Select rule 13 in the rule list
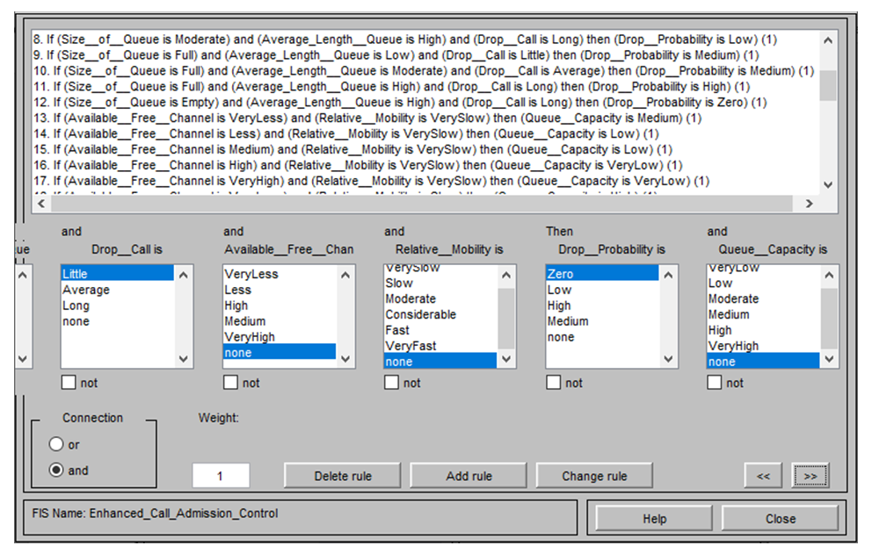Viewport: 872px width, 553px height. point(352,118)
